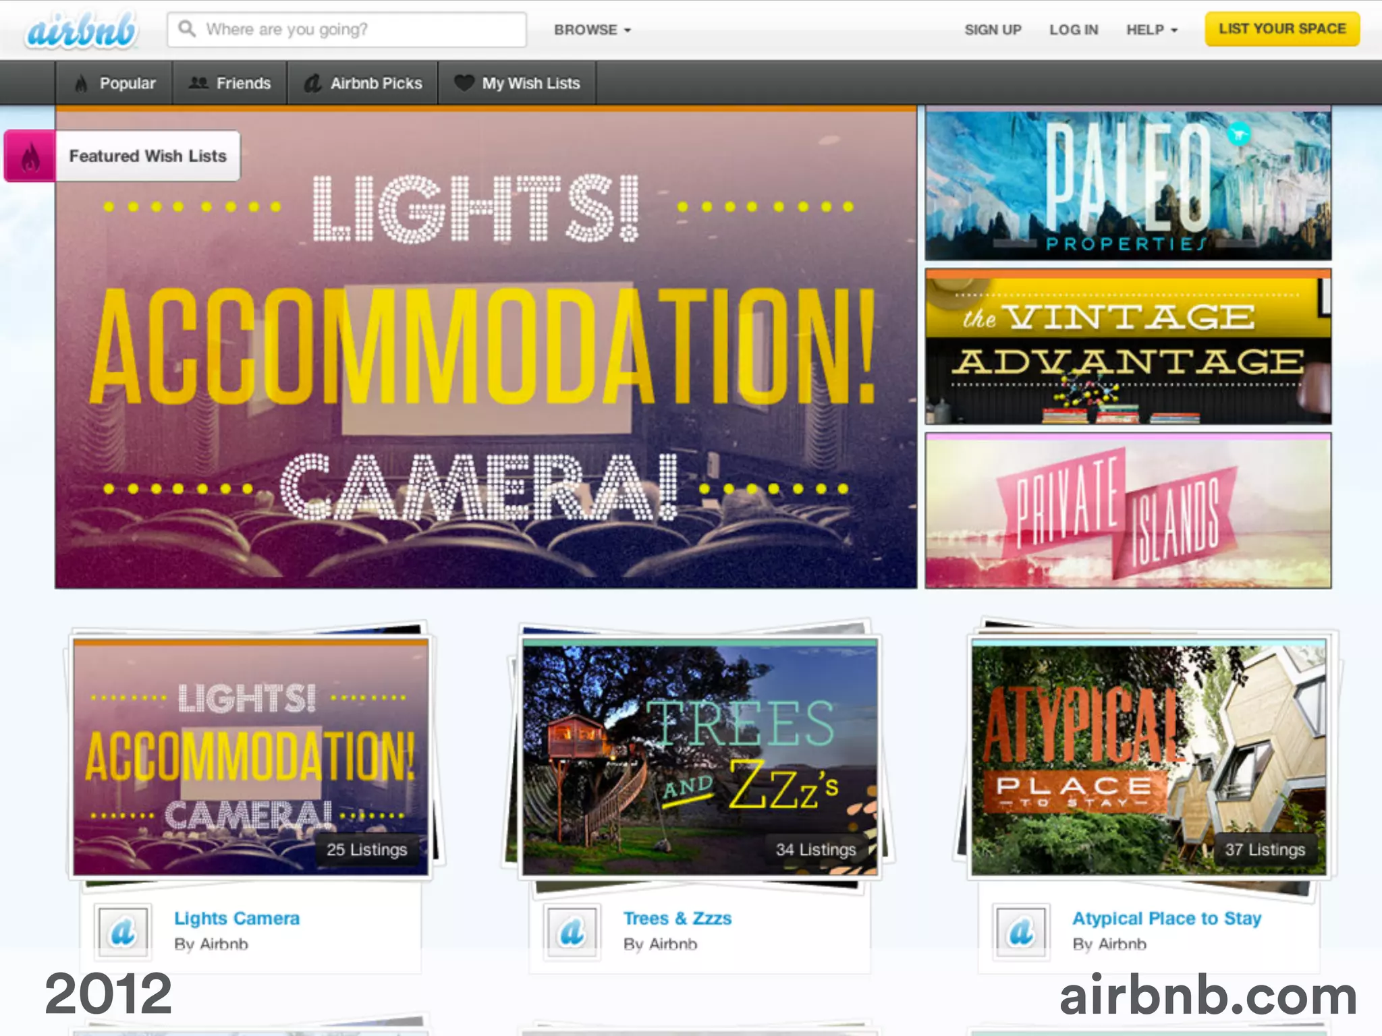Open the Paleo Properties featured banner
This screenshot has width=1382, height=1036.
pos(1128,183)
